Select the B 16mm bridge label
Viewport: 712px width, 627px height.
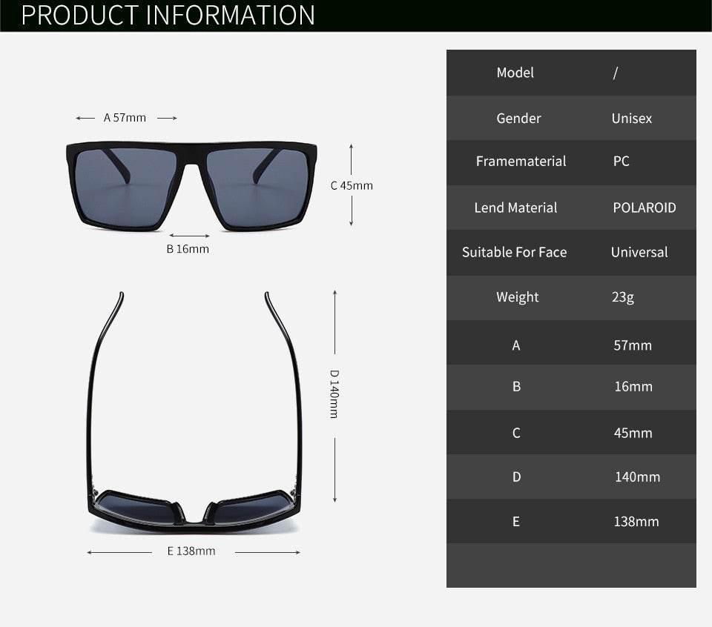point(189,249)
